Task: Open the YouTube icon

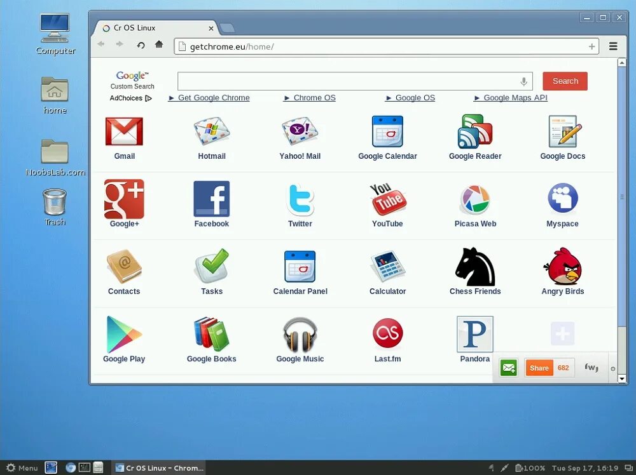Action: pyautogui.click(x=387, y=198)
